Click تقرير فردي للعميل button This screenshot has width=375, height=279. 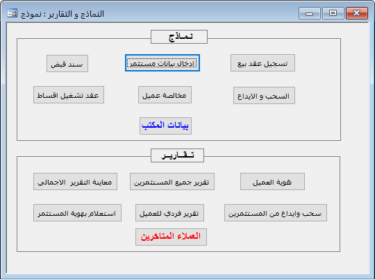point(169,212)
